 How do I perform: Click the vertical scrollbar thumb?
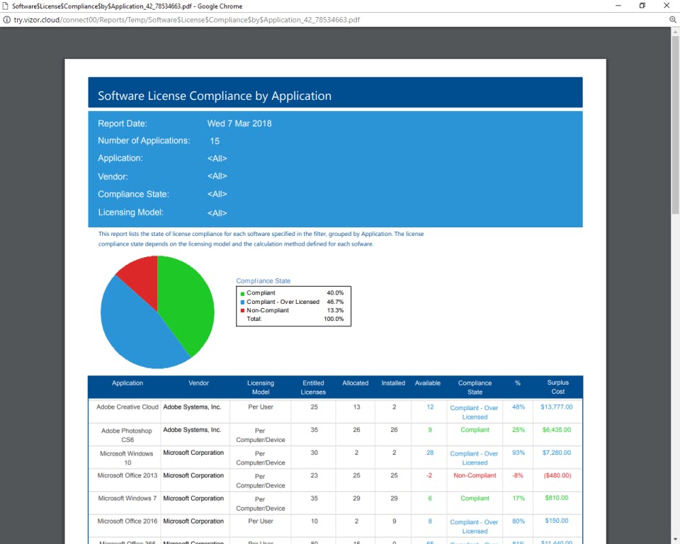[x=675, y=125]
